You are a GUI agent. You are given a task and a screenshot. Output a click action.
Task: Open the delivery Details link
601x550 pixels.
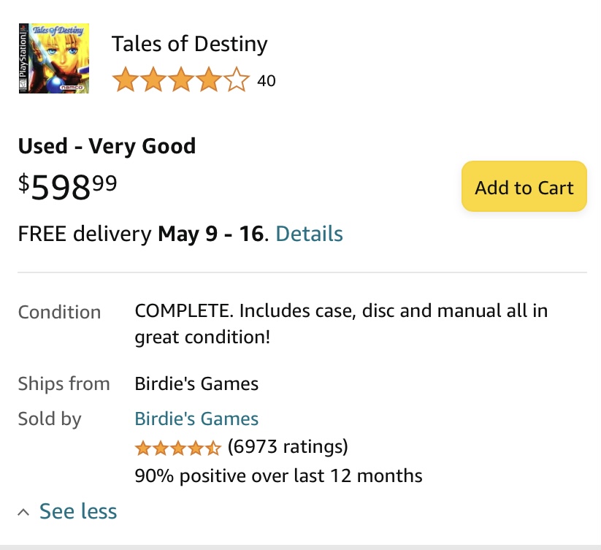[x=310, y=234]
